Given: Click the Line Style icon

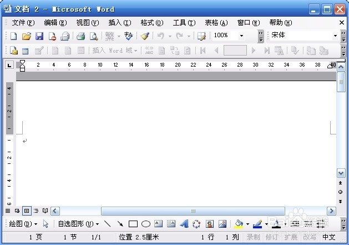Looking at the screenshot, I should pyautogui.click(x=295, y=223).
